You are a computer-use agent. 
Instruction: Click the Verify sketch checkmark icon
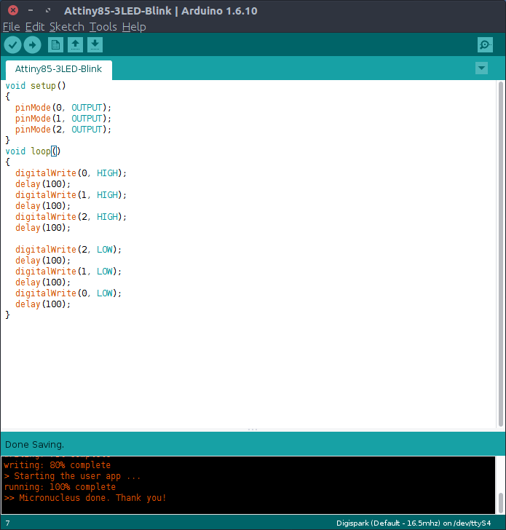pos(13,45)
